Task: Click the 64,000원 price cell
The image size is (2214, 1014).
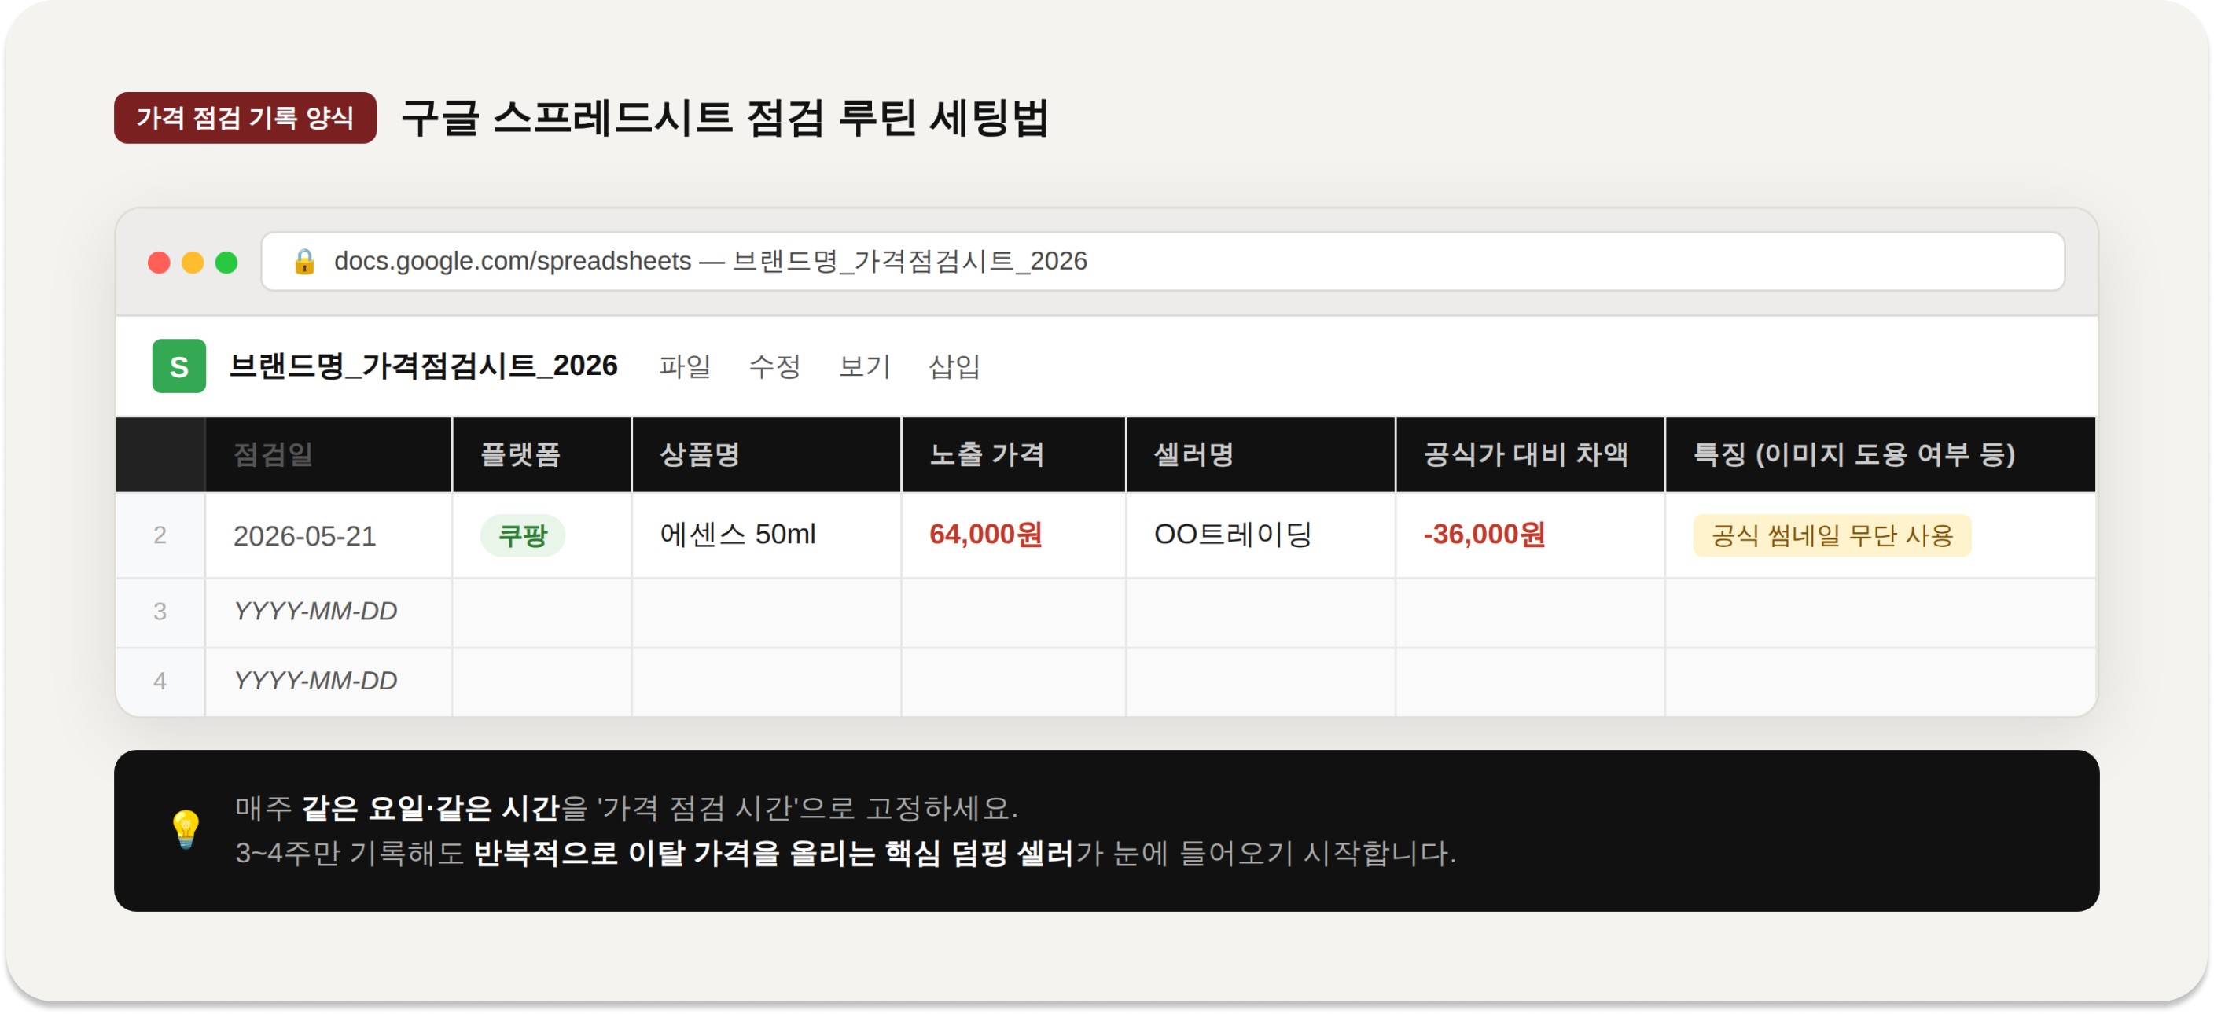Action: pos(1013,535)
